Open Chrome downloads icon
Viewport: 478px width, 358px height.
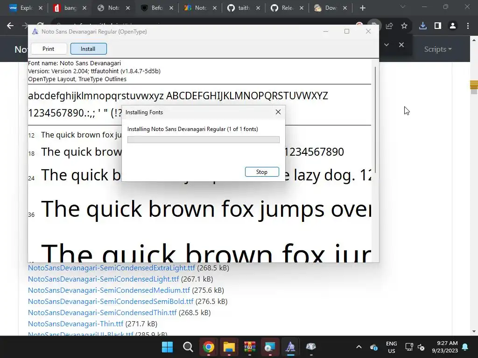tap(423, 26)
